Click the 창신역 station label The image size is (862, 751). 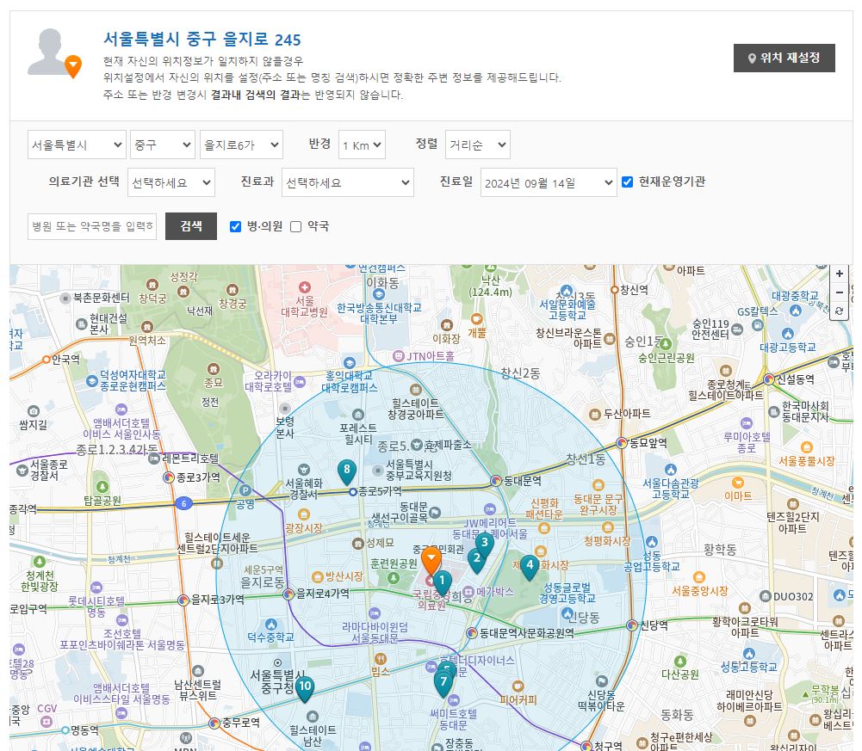click(634, 290)
